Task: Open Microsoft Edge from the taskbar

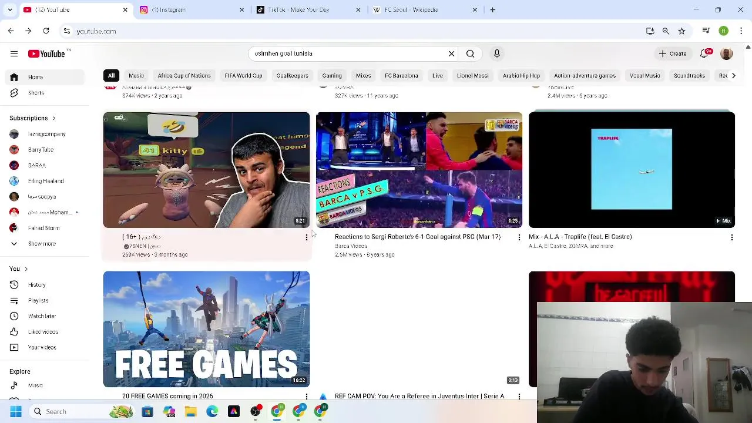Action: (212, 412)
